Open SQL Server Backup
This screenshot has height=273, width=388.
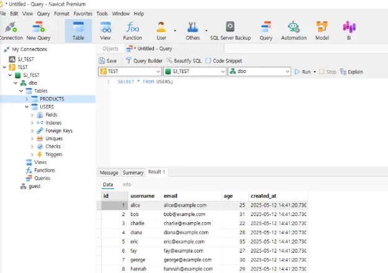230,31
